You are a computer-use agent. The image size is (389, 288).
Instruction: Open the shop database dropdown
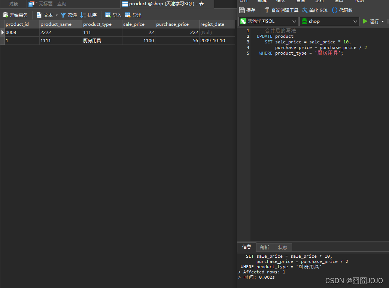pos(329,21)
